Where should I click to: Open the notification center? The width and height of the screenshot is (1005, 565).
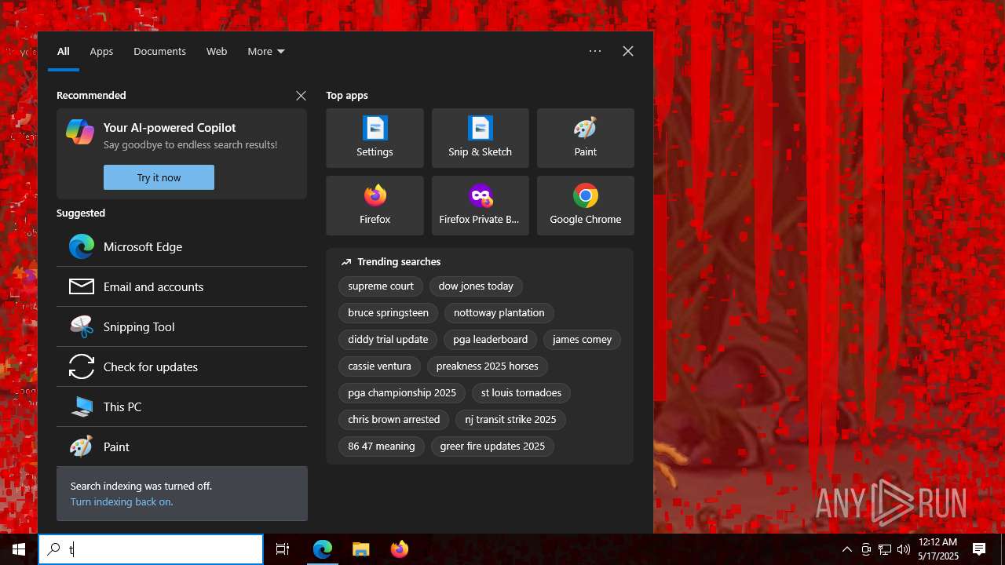point(979,549)
